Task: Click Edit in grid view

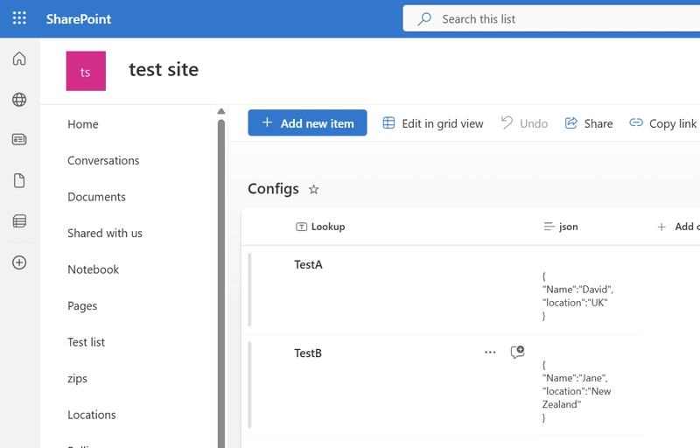Action: [x=433, y=123]
